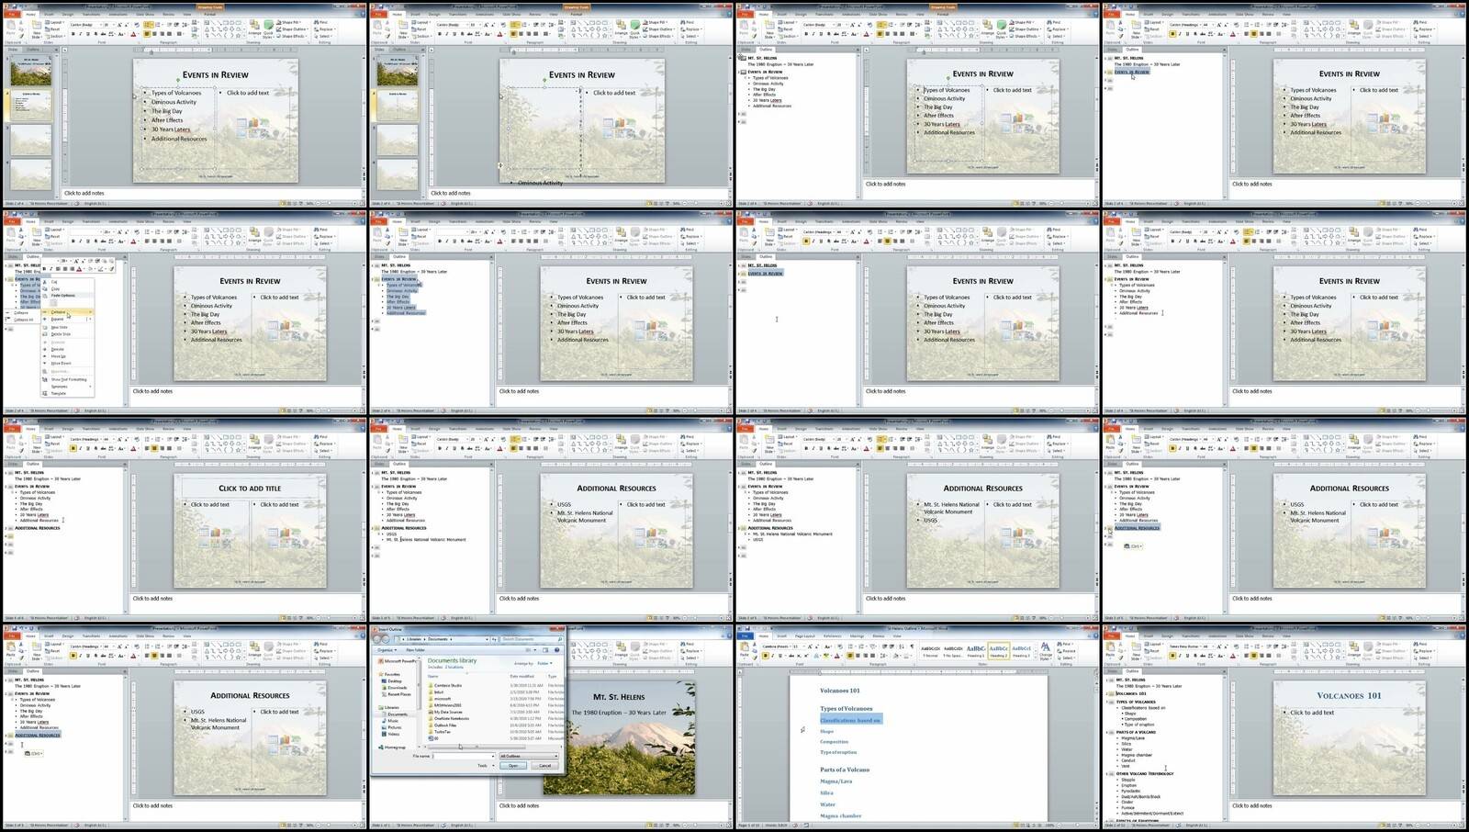
Task: Click the Click to add title placeholder
Action: click(x=250, y=489)
